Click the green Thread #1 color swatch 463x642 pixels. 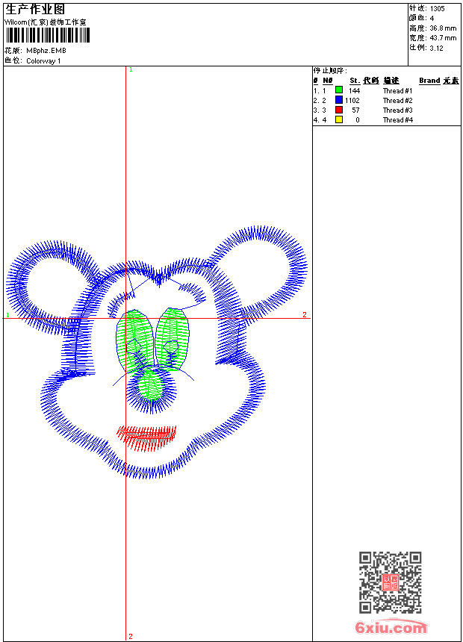click(339, 90)
